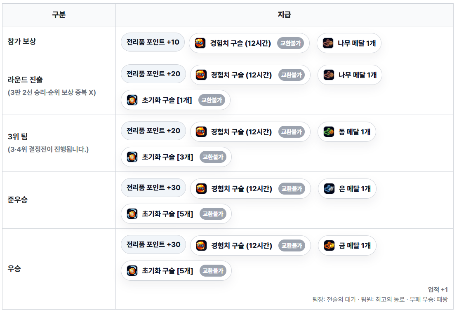Click the reset orb icon in 라운드 진출 row

(x=132, y=100)
